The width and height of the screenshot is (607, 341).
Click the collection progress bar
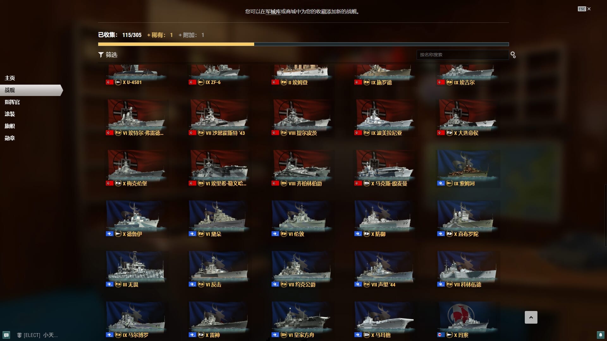tap(303, 44)
